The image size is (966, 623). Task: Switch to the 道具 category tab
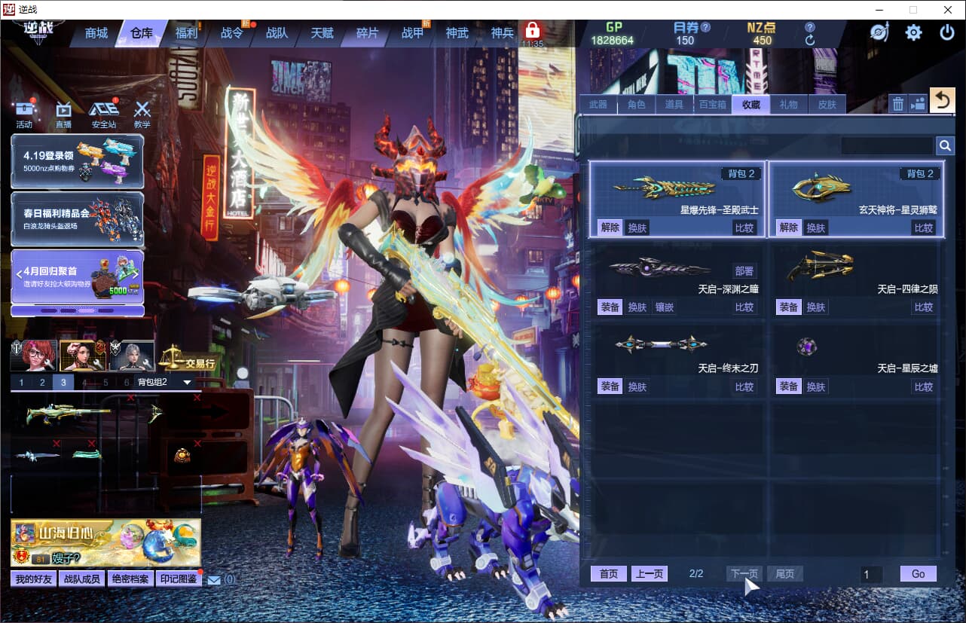point(674,105)
